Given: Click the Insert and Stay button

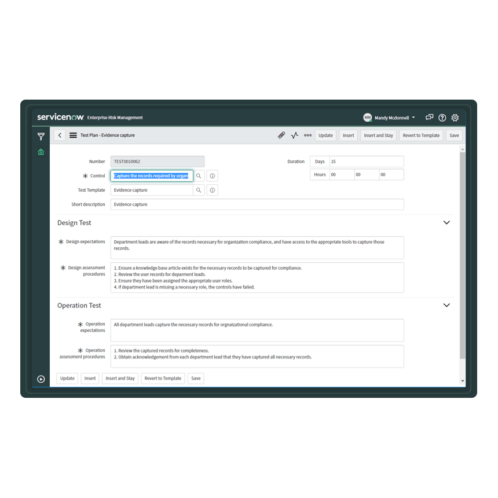Looking at the screenshot, I should pyautogui.click(x=378, y=135).
